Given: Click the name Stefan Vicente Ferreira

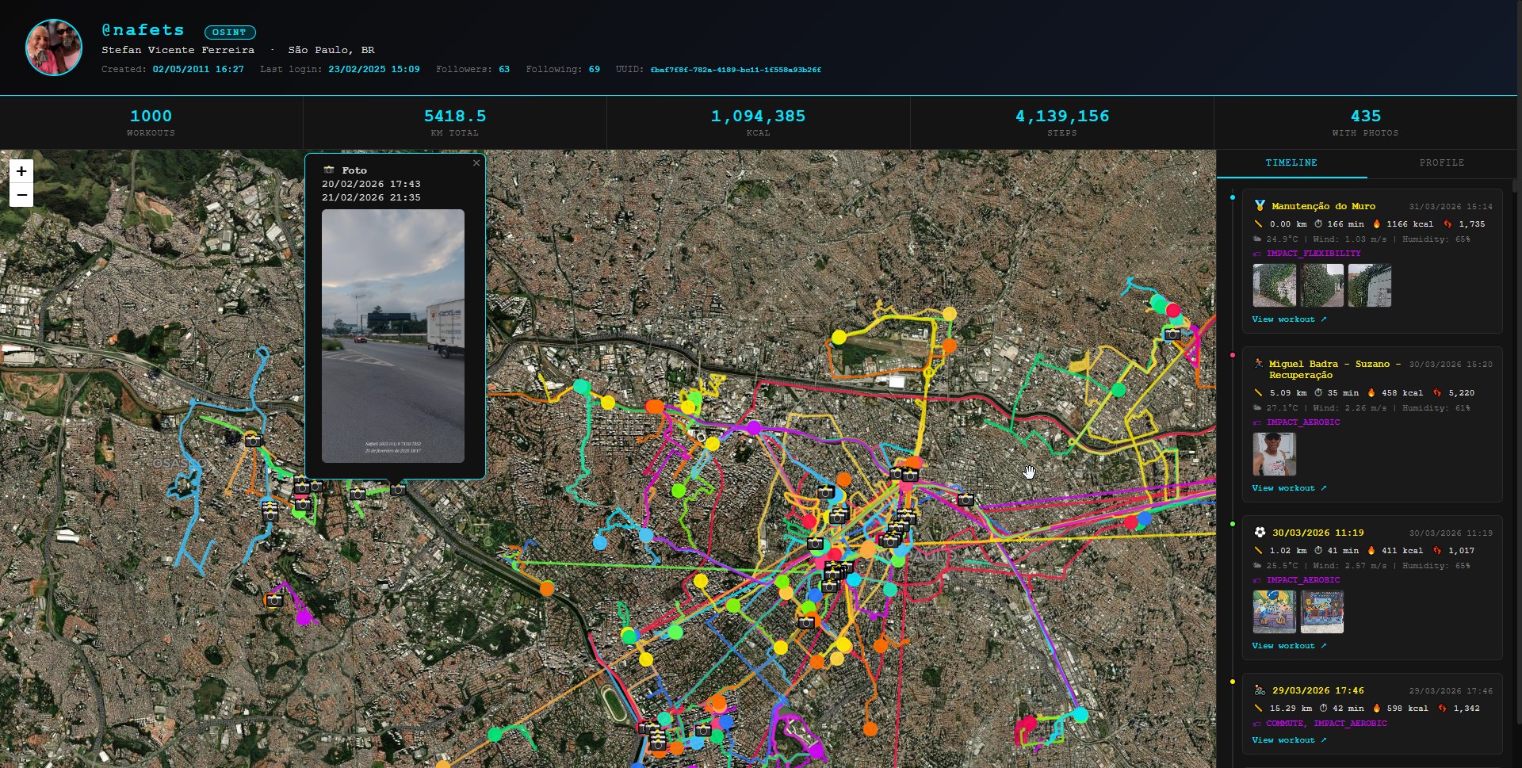Looking at the screenshot, I should 178,50.
